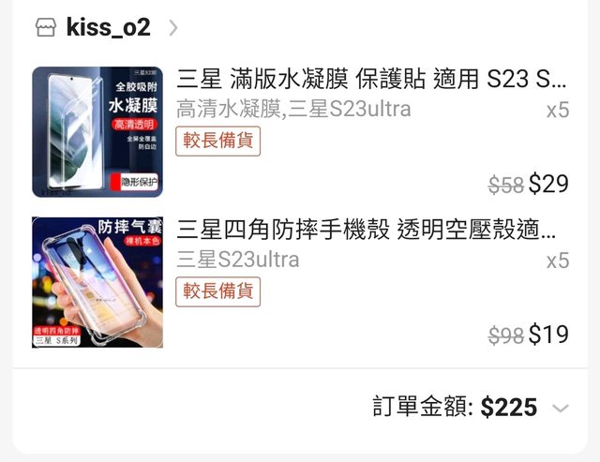Open the 水凝膜 screen protector product thumbnail
Image resolution: width=600 pixels, height=462 pixels.
(97, 132)
